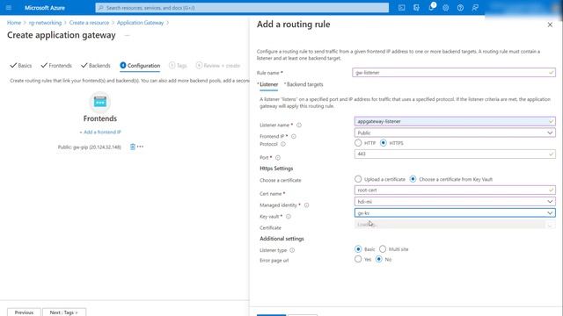Go to the Tags wizard step
Viewport: 563px width, 316px height.
tap(178, 66)
